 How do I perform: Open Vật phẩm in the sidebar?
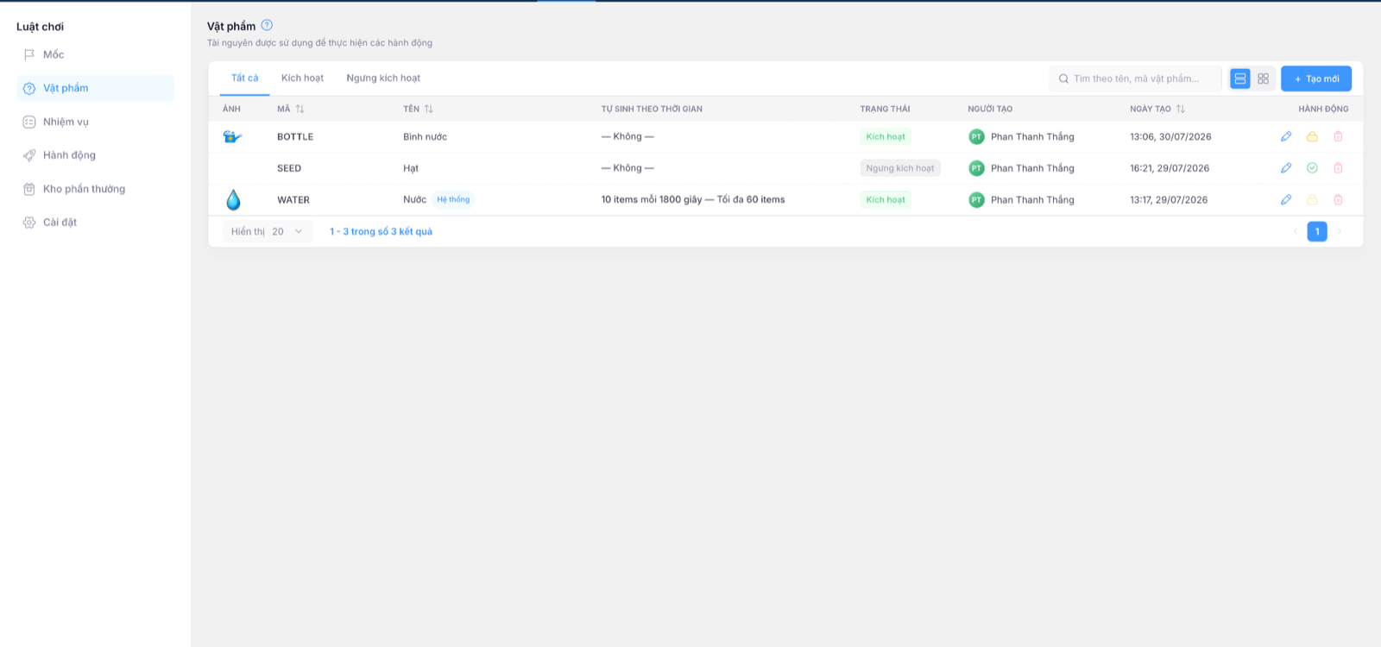[95, 88]
